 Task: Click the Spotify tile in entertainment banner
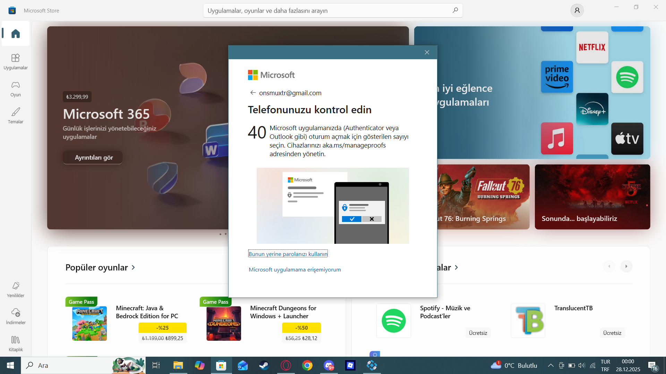pos(627,77)
